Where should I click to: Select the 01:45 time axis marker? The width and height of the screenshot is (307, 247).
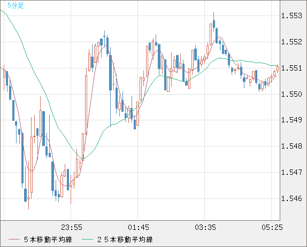[139, 227]
